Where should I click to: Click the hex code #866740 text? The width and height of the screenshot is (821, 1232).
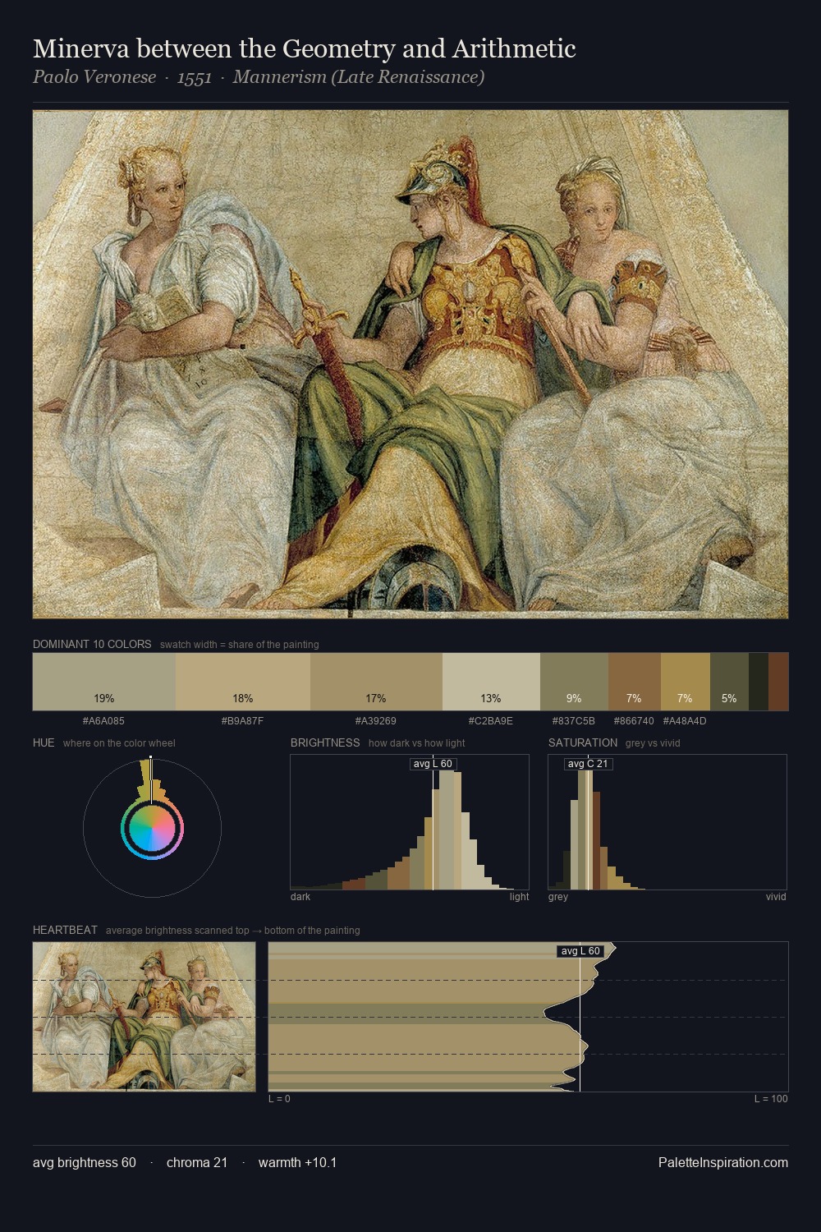[x=635, y=721]
